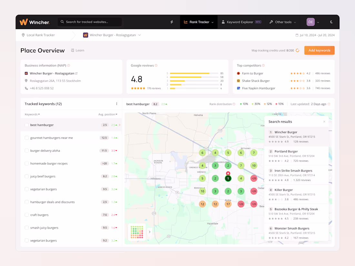The height and width of the screenshot is (266, 355).
Task: Open Portland Burger search result
Action: tap(296, 156)
